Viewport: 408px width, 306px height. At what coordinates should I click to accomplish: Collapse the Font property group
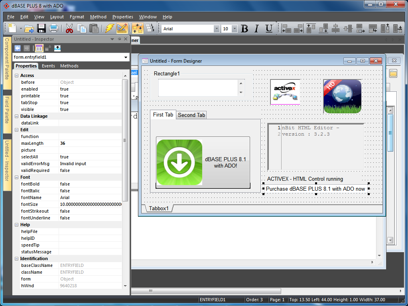(17, 177)
